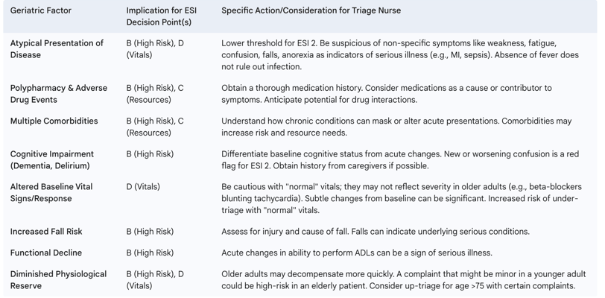Viewport: 605px width, 298px height.
Task: Click the D (Vitals) cell for Altered Baseline
Action: click(x=143, y=187)
